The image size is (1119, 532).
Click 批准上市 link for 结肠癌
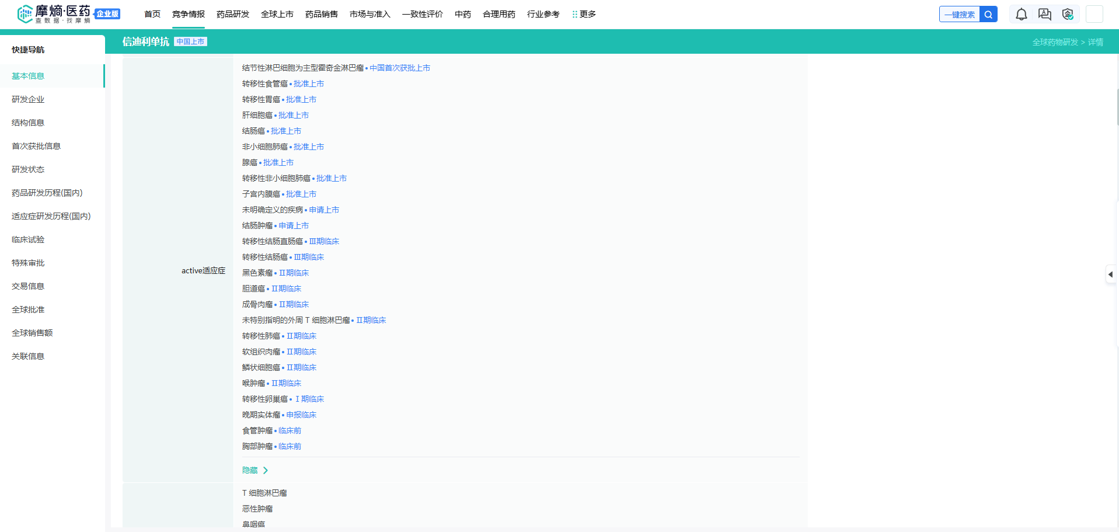(x=286, y=131)
